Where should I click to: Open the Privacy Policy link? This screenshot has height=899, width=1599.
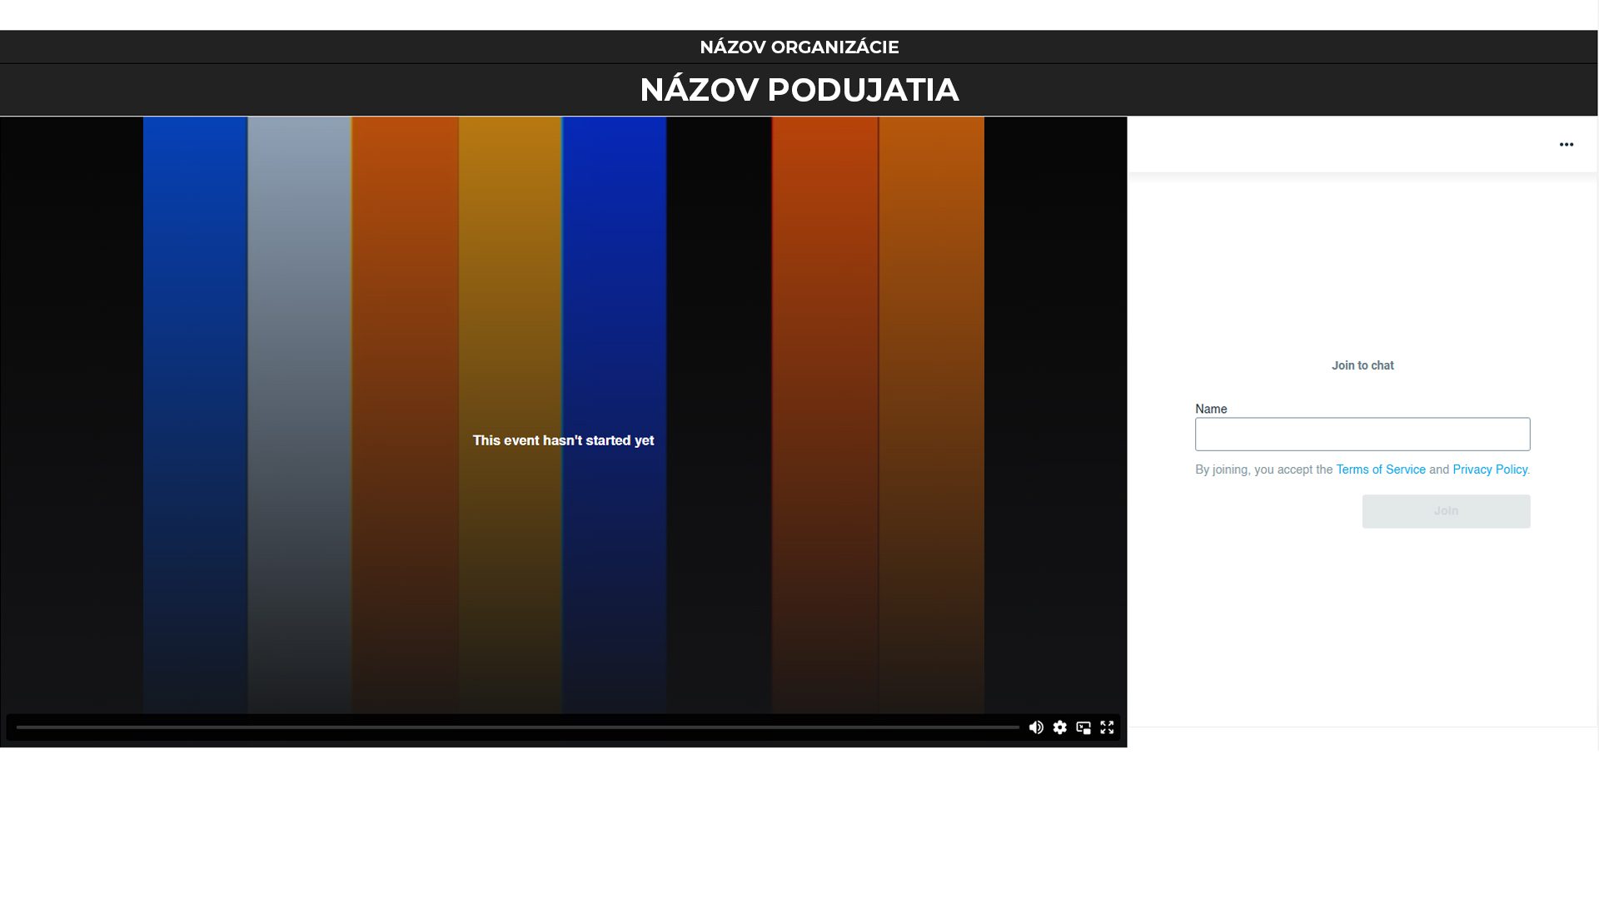(x=1490, y=469)
